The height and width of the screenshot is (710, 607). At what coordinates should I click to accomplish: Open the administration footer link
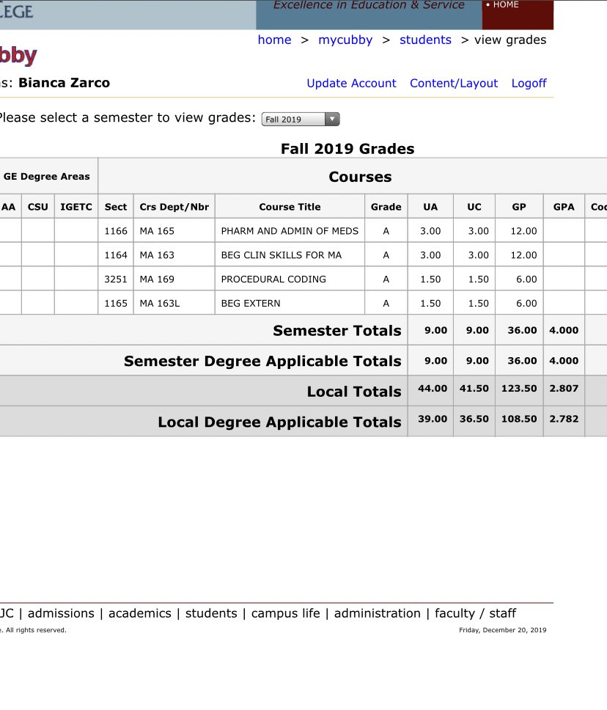pyautogui.click(x=377, y=613)
